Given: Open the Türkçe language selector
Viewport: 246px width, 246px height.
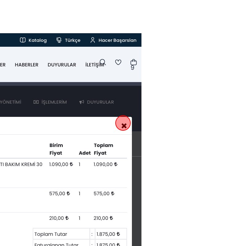Looking at the screenshot, I should tap(73, 40).
